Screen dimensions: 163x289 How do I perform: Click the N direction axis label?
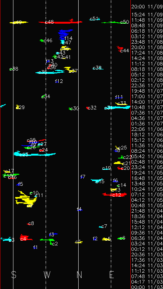[79, 274]
